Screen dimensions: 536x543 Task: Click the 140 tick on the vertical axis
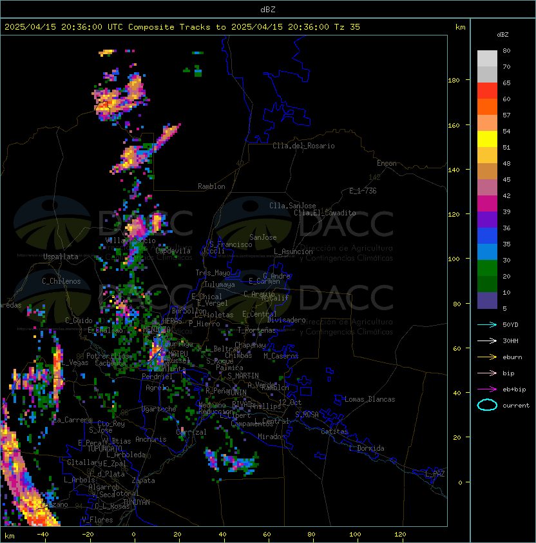pyautogui.click(x=454, y=170)
